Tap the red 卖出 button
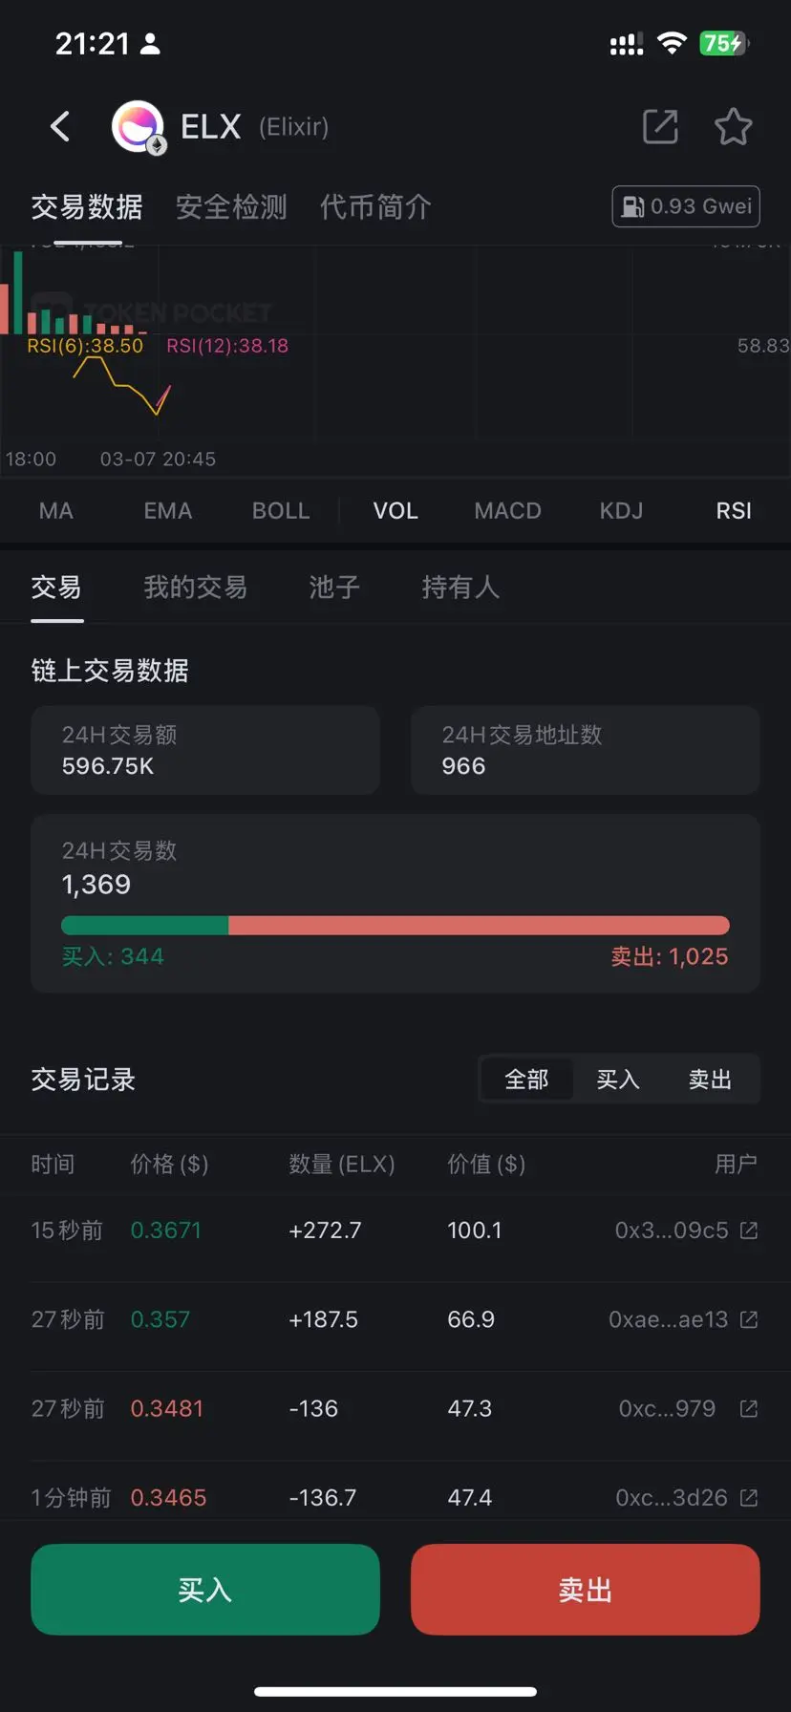This screenshot has width=791, height=1712. click(x=586, y=1590)
